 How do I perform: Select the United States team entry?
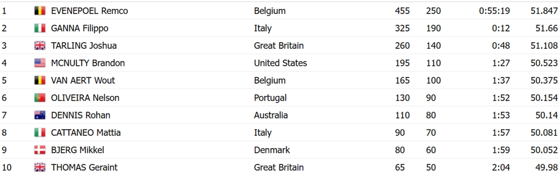[280, 63]
